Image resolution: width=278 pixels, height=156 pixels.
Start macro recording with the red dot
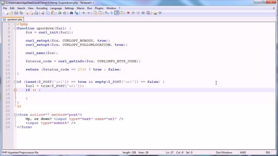[128, 13]
